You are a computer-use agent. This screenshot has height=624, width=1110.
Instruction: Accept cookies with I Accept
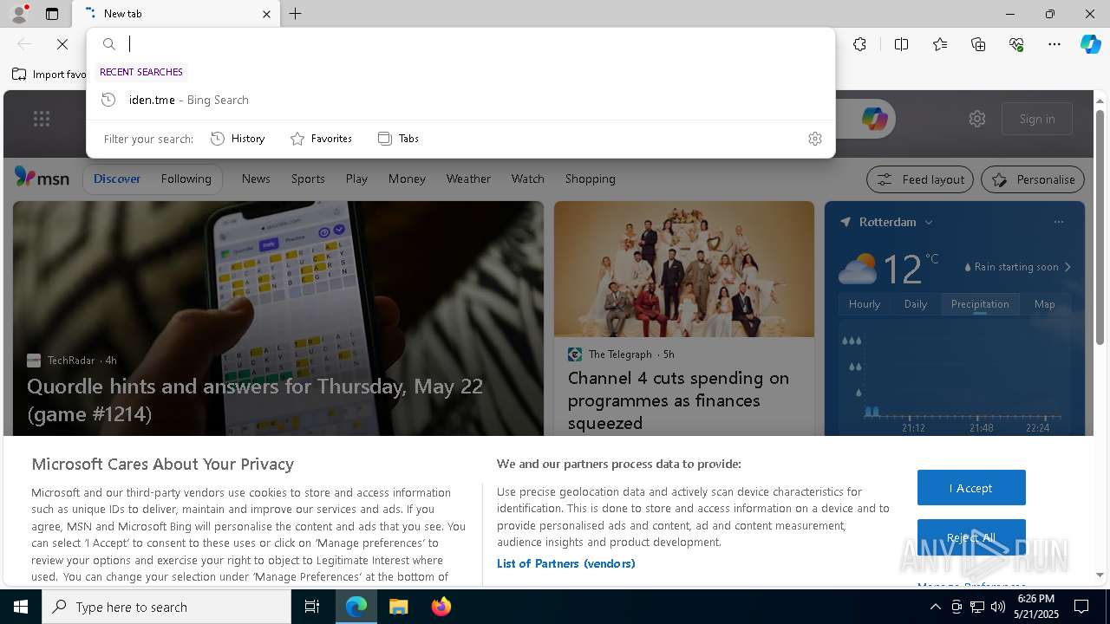971,488
